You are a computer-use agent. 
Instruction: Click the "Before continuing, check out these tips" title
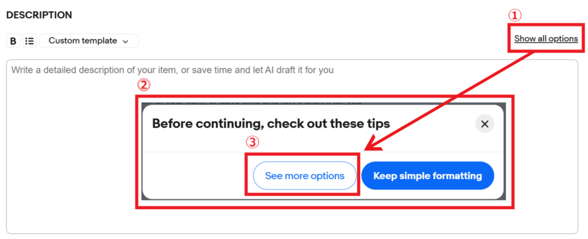[x=270, y=123]
